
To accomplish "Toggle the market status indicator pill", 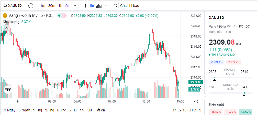I will 61,16.
